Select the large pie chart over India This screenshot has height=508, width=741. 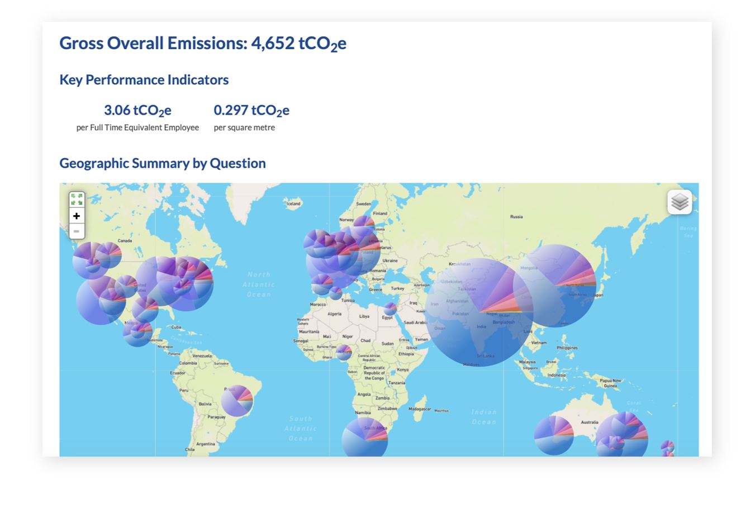click(x=479, y=312)
